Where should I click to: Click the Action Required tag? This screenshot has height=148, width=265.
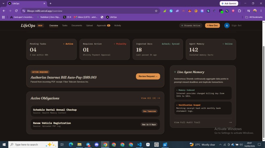40,72
